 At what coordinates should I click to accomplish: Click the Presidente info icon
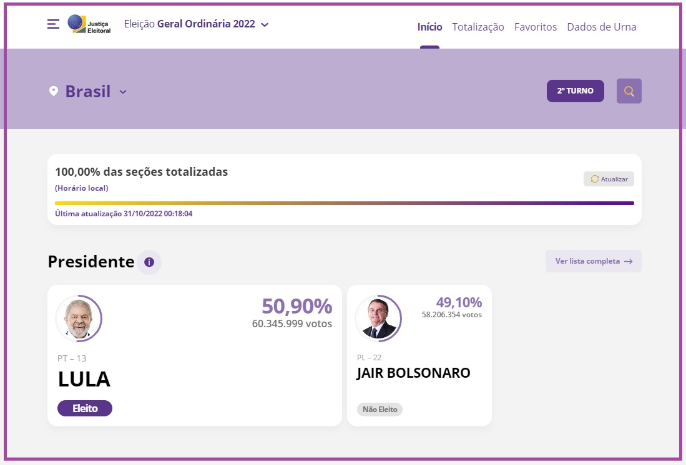pyautogui.click(x=149, y=262)
